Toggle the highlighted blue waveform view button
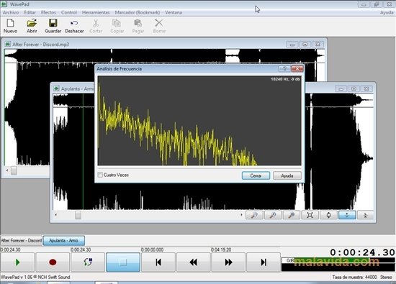Image resolution: width=396 pixels, height=284 pixels. [347, 215]
